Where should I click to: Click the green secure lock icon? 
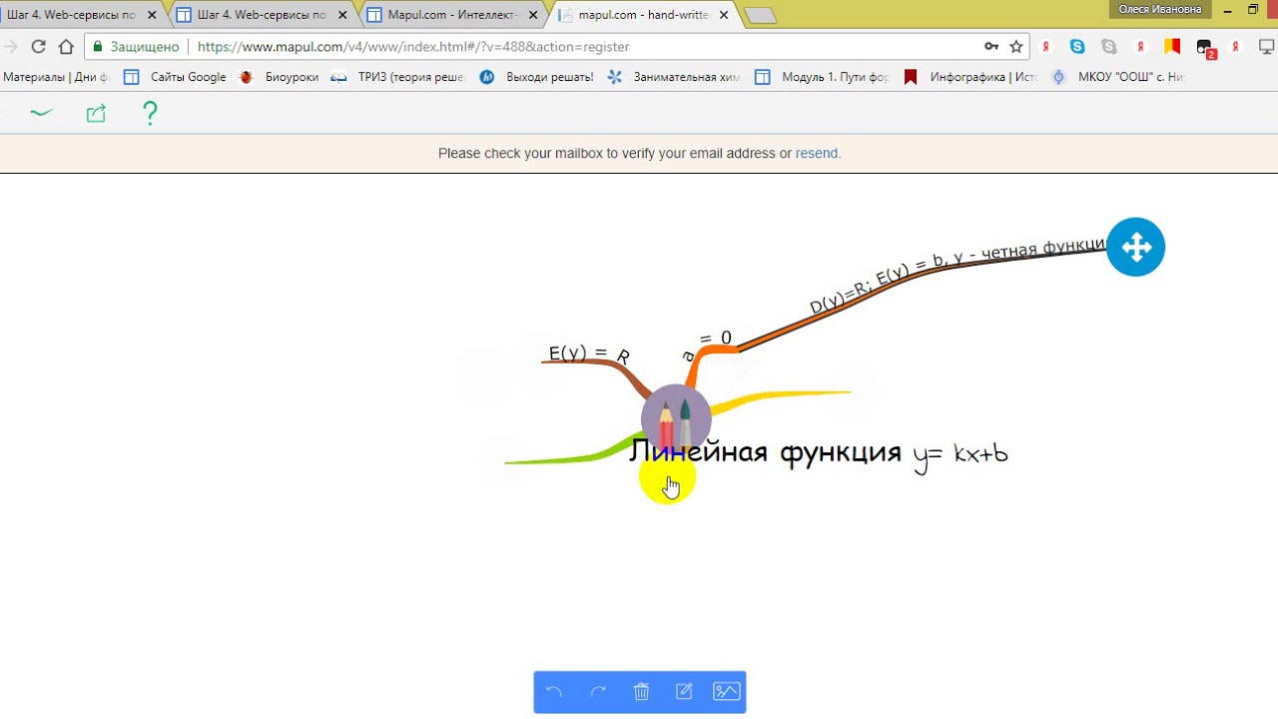(x=98, y=46)
